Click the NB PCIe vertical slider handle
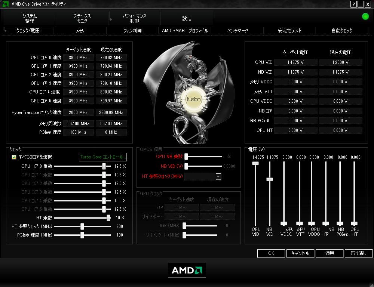The height and width of the screenshot is (287, 374). click(340, 223)
